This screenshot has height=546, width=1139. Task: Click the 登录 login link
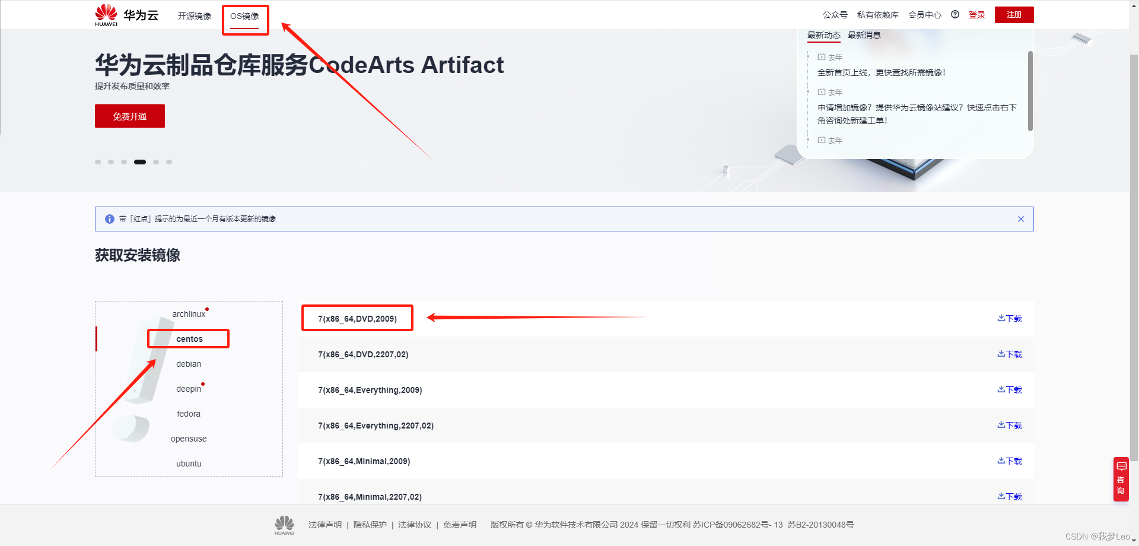(x=976, y=15)
